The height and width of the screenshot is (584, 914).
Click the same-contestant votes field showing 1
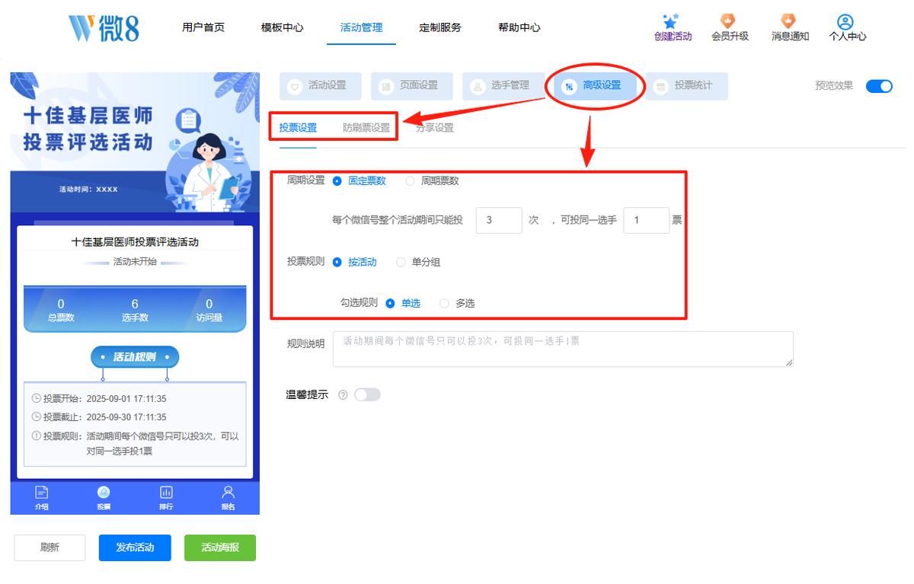pos(647,220)
